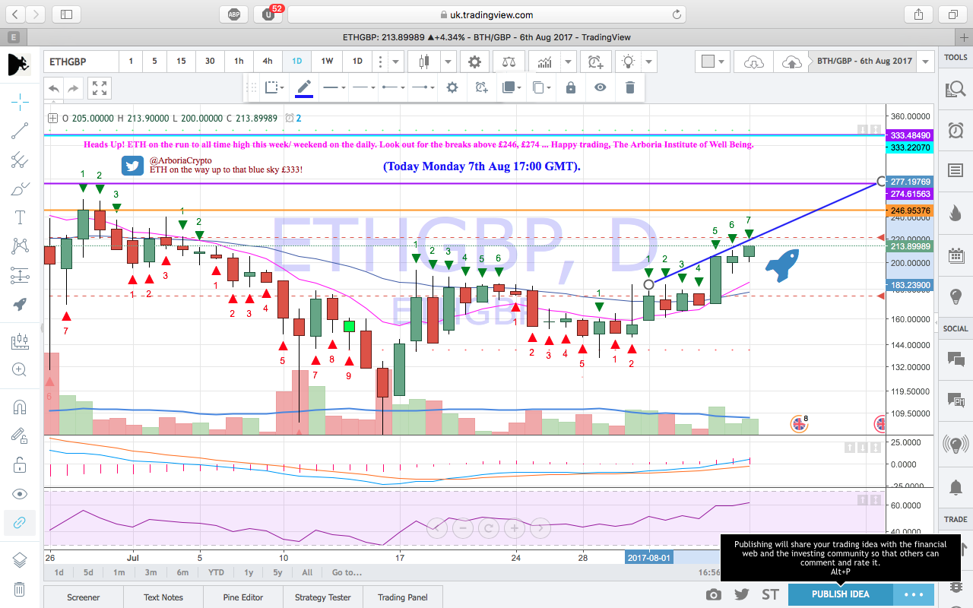Image resolution: width=973 pixels, height=608 pixels.
Task: Open the Text Notes tab
Action: pyautogui.click(x=163, y=597)
